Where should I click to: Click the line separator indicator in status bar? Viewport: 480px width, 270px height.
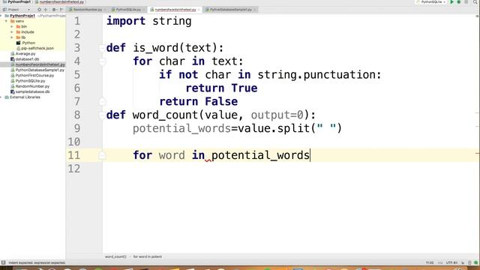440,262
